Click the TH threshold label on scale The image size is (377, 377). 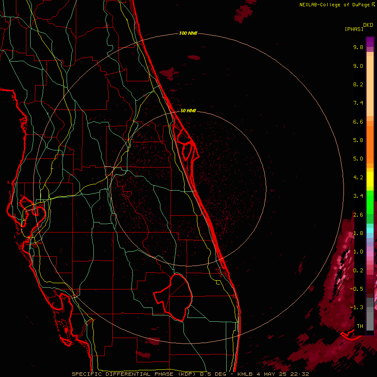pos(360,326)
